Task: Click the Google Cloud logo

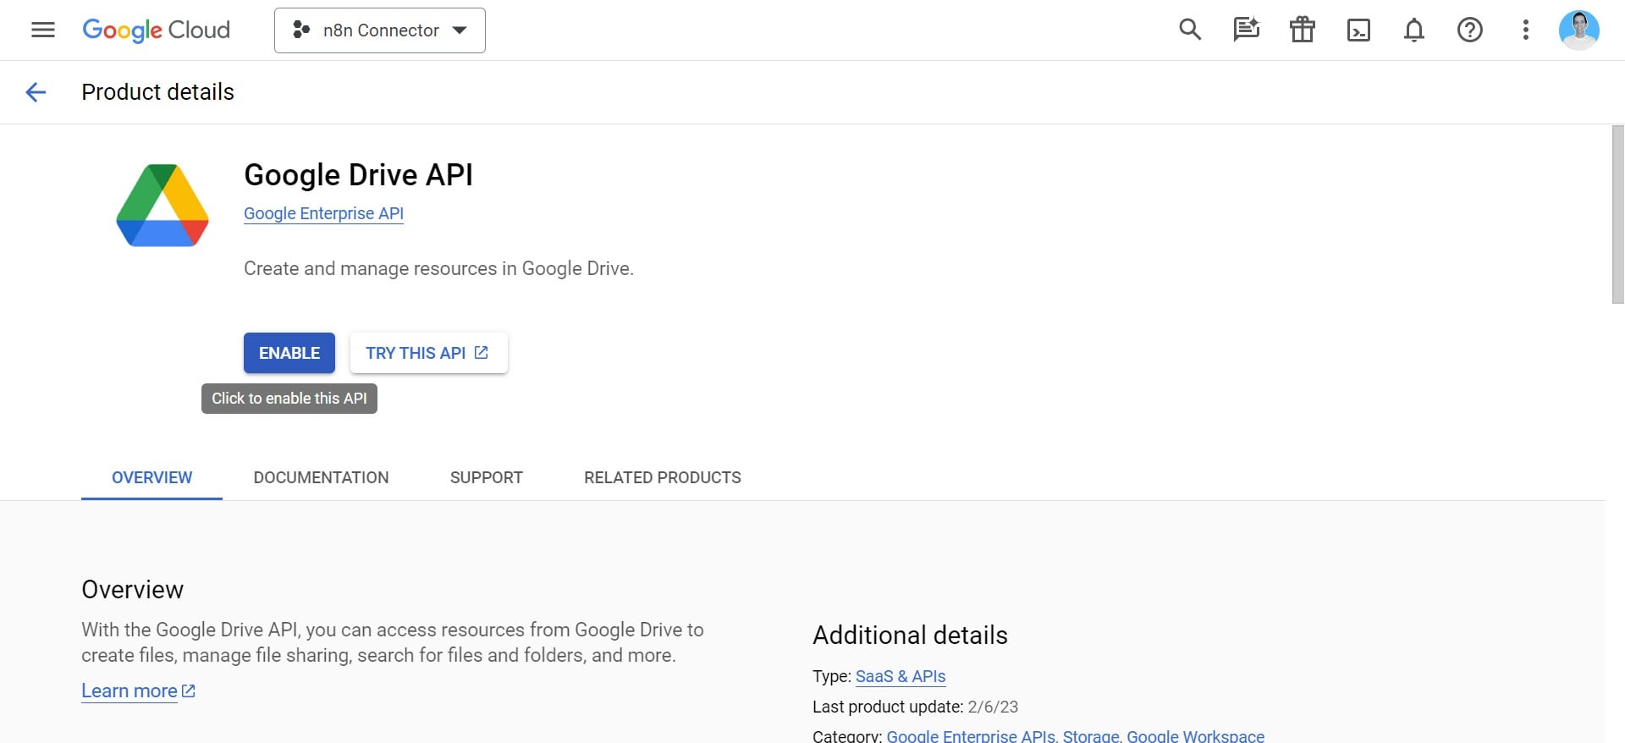Action: 156,30
